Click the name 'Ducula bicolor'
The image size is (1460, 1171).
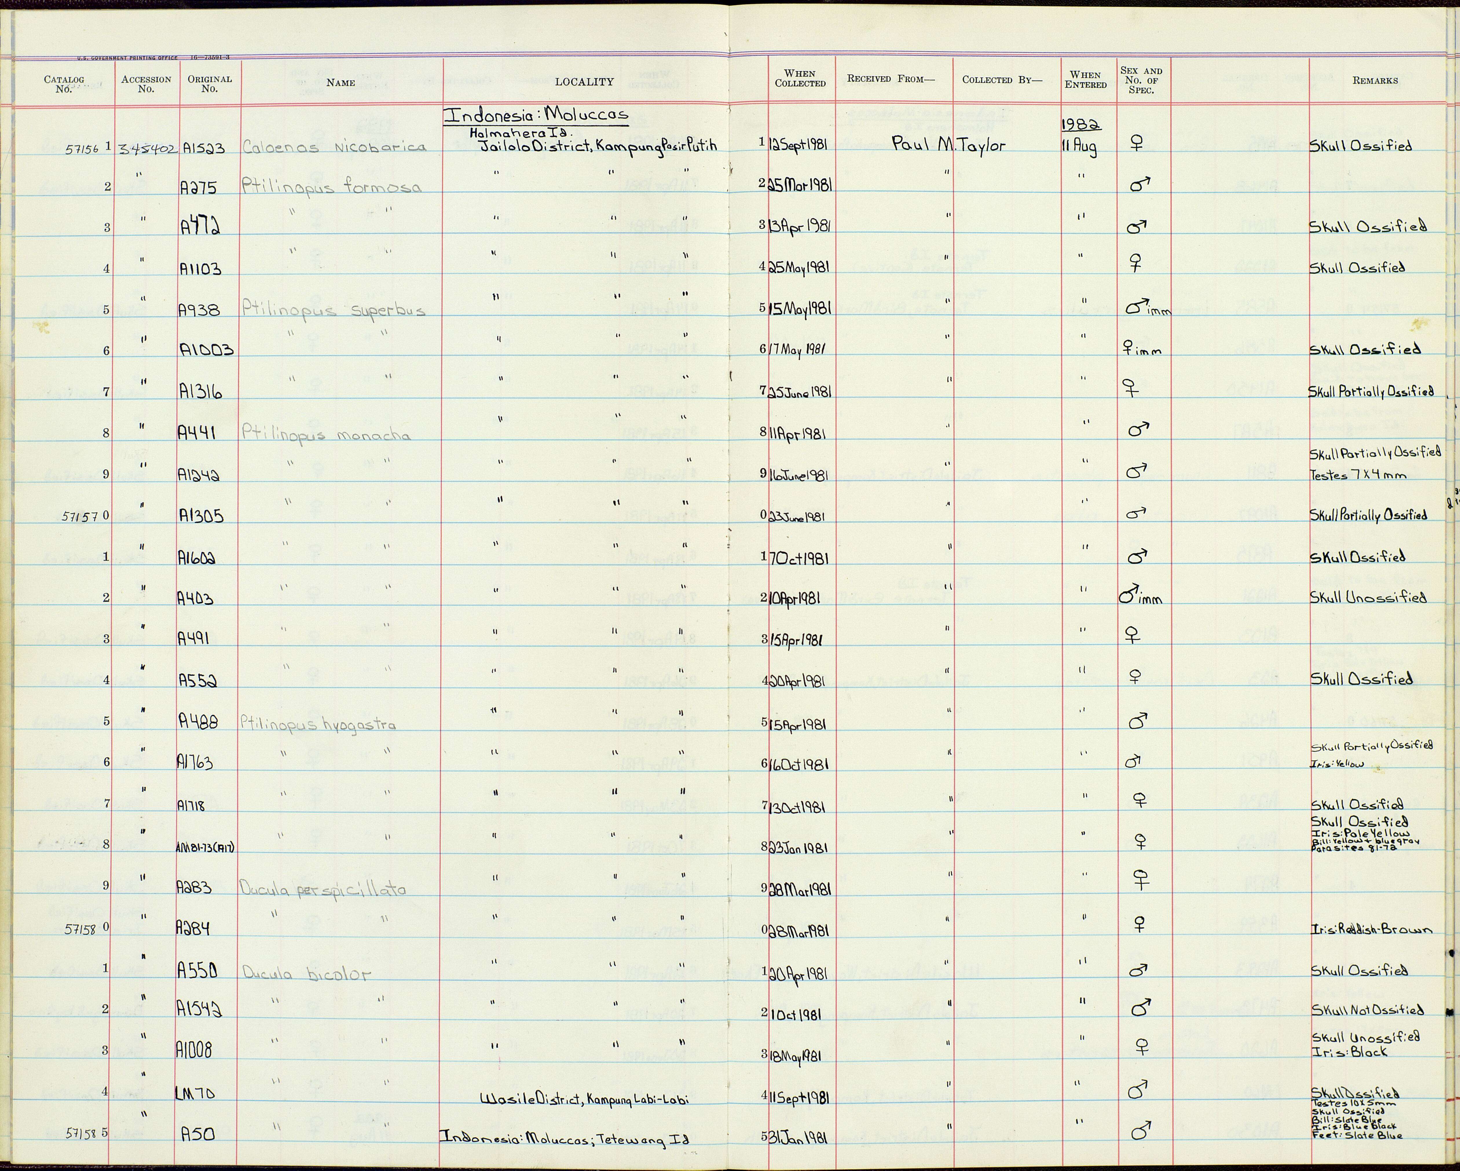click(307, 974)
